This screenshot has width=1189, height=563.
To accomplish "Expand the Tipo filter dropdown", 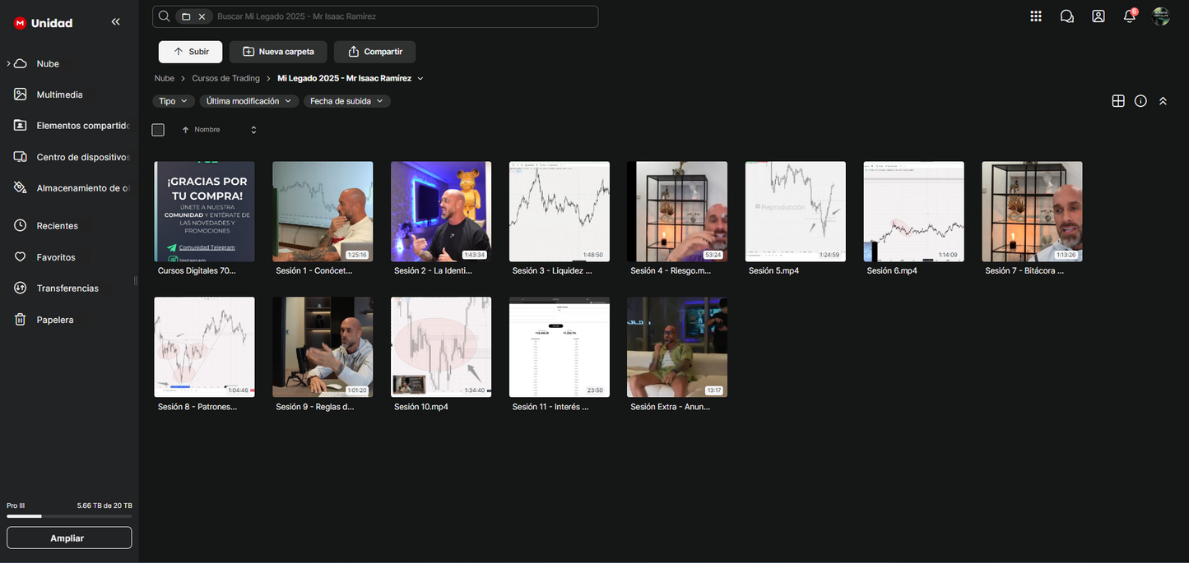I will (173, 101).
